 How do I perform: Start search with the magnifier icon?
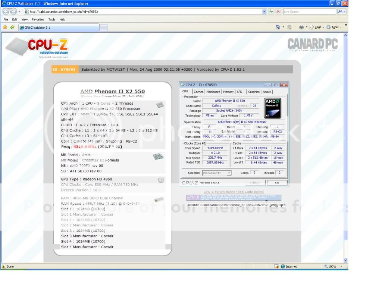[340, 12]
